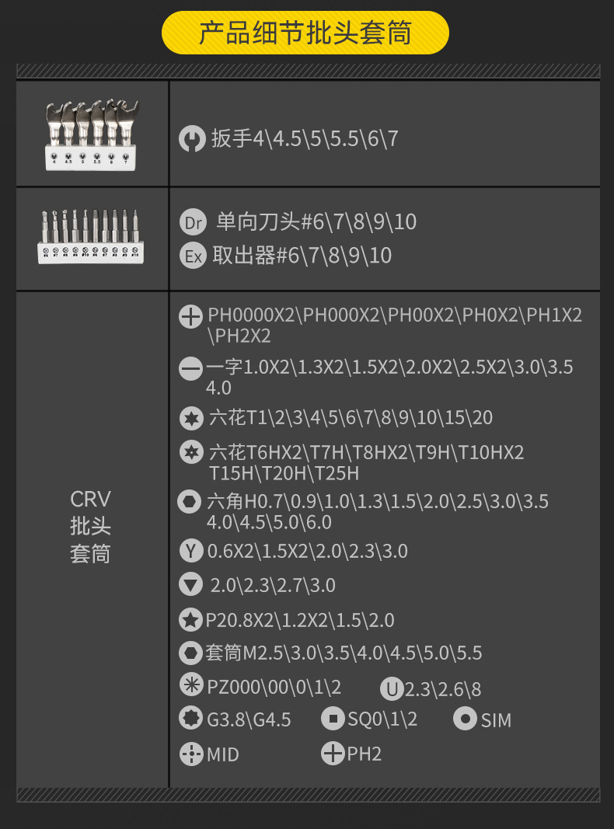This screenshot has height=829, width=614.
Task: Click the socket hexagon icon beside 套筒M2.5
Action: [x=190, y=653]
